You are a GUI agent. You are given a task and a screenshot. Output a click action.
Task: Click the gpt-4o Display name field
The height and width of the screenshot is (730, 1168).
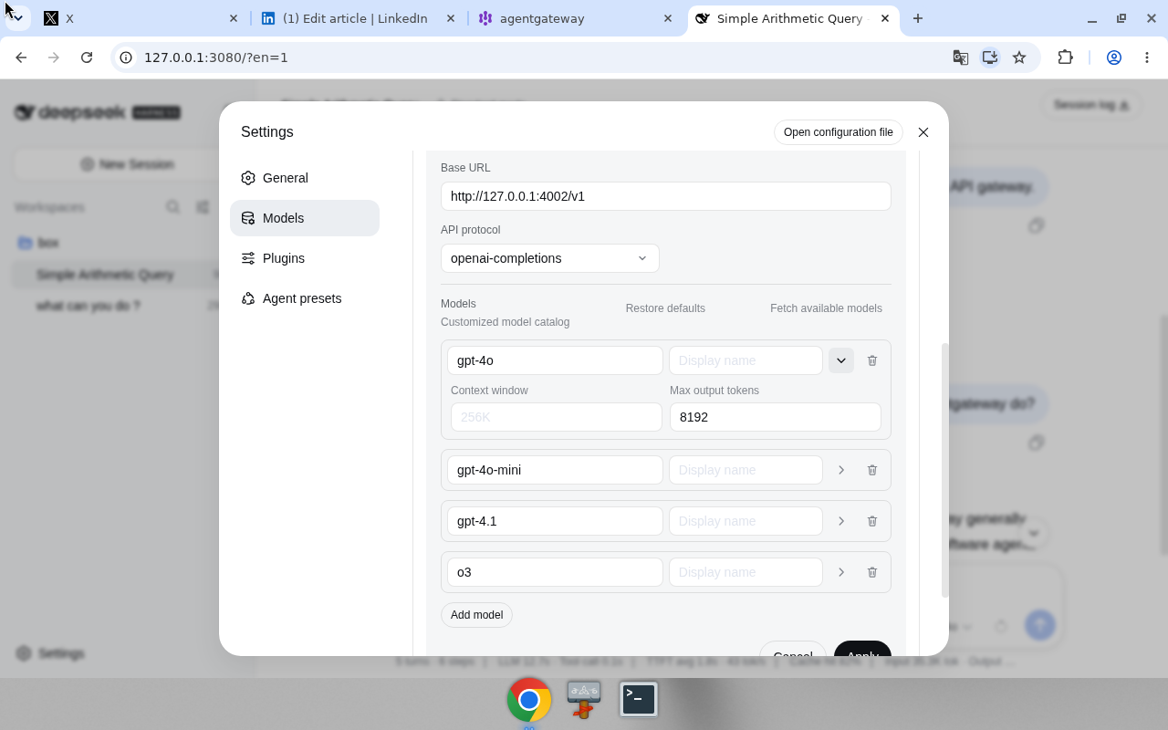click(x=746, y=360)
